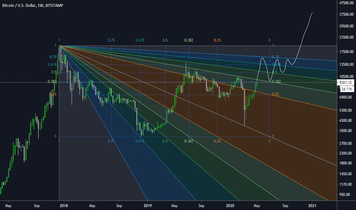The width and height of the screenshot is (356, 210).
Task: Select the 47500.00 price axis label
Action: [346, 3]
